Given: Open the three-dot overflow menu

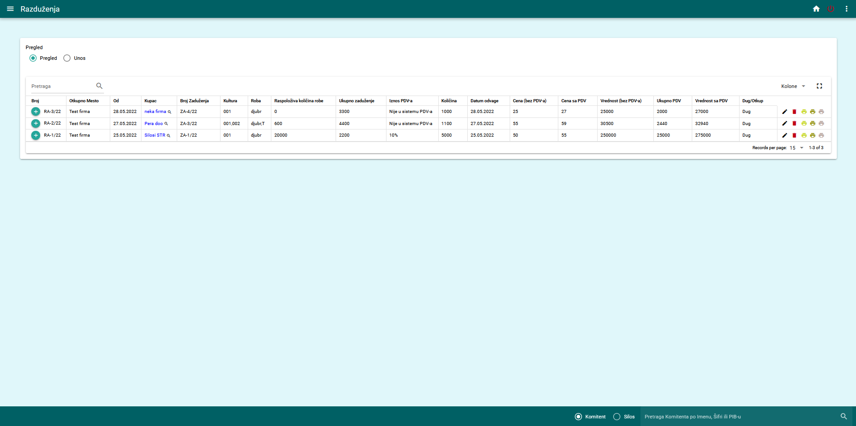Looking at the screenshot, I should (847, 8).
